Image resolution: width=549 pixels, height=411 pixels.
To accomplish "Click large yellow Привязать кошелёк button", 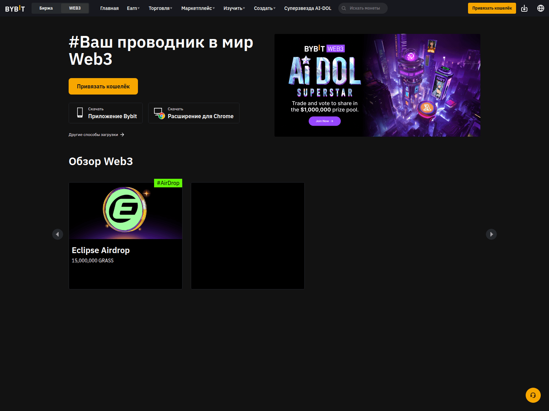I will 103,86.
